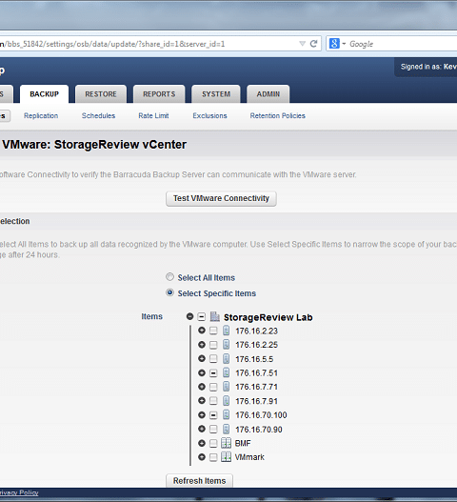Choose the Select All Items radio button
This screenshot has width=457, height=502.
click(169, 277)
